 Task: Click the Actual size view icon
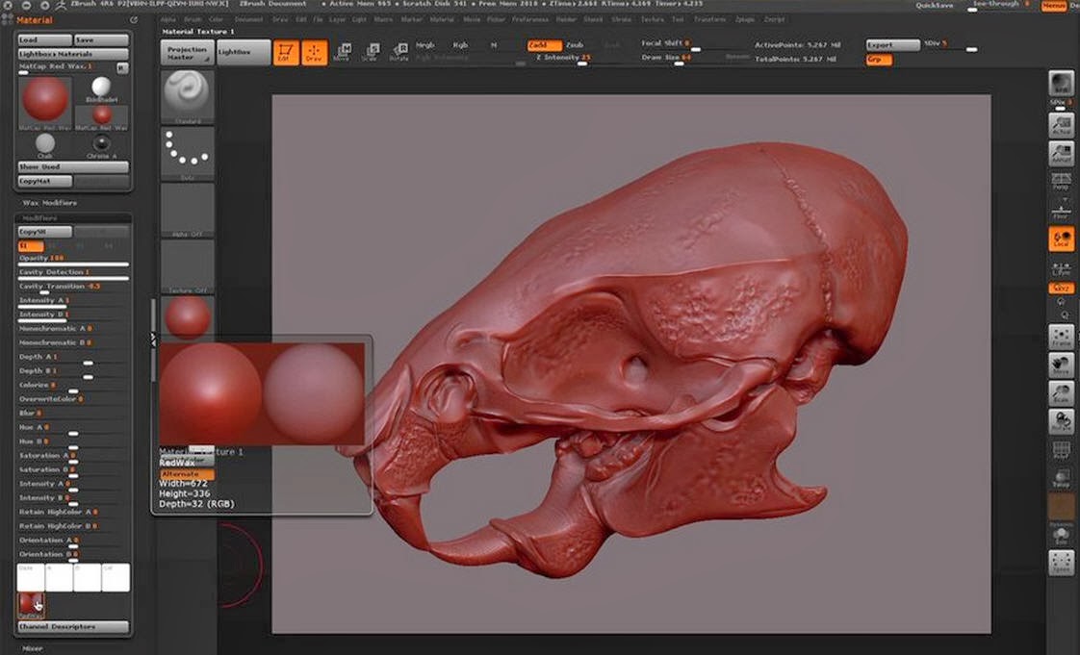pos(1062,126)
